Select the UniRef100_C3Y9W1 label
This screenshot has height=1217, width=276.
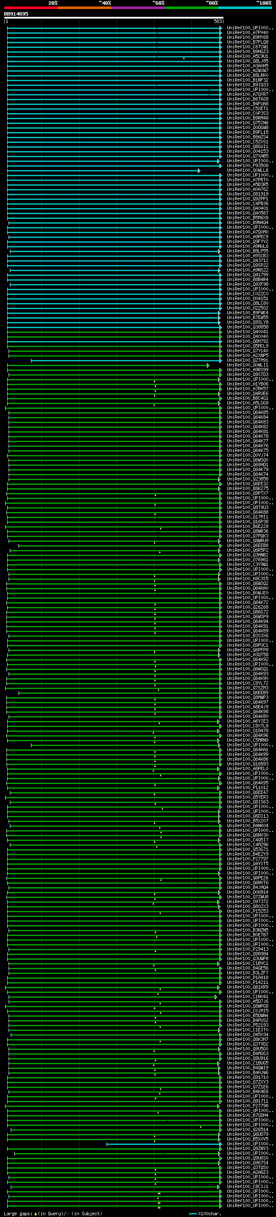pyautogui.click(x=248, y=564)
